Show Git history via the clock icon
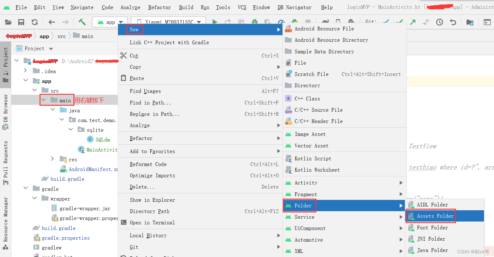This screenshot has width=494, height=257. coord(439,22)
